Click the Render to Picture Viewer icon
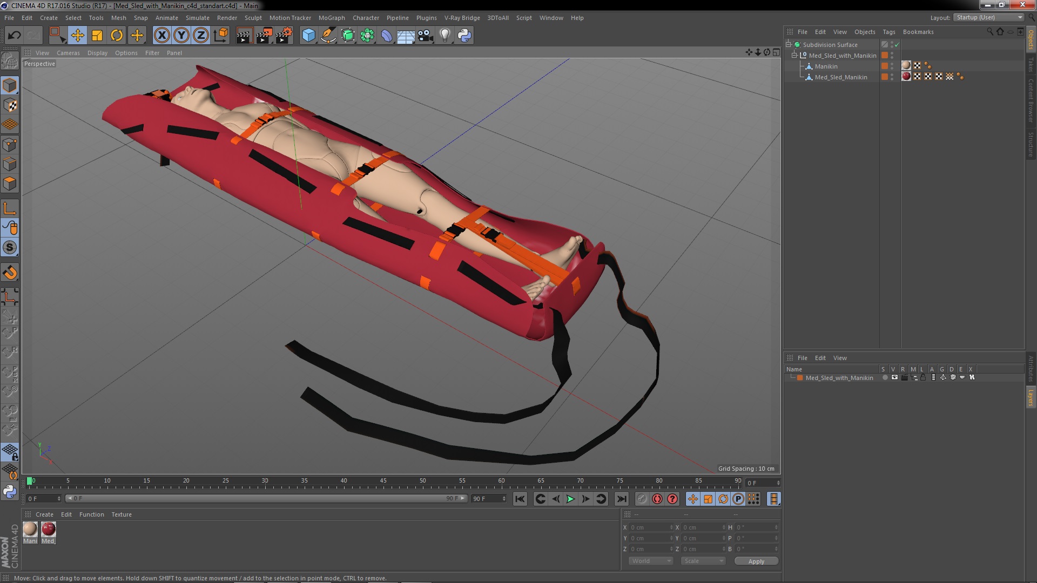Screen dimensions: 1037x583 coord(264,36)
